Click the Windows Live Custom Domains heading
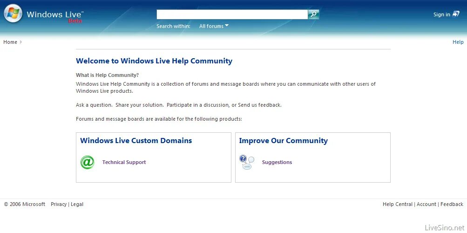Image resolution: width=467 pixels, height=233 pixels. coord(136,140)
